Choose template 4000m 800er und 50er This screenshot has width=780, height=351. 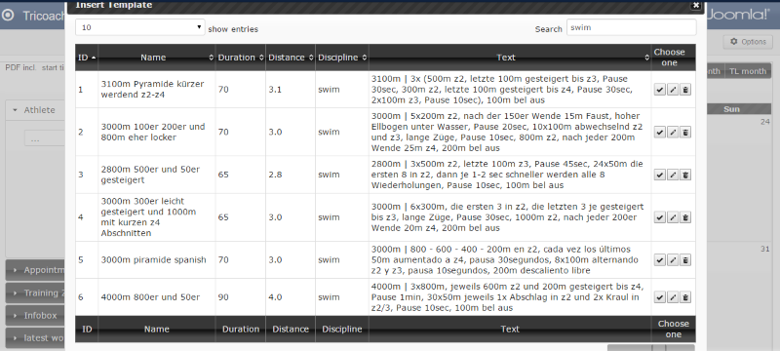[x=660, y=297]
